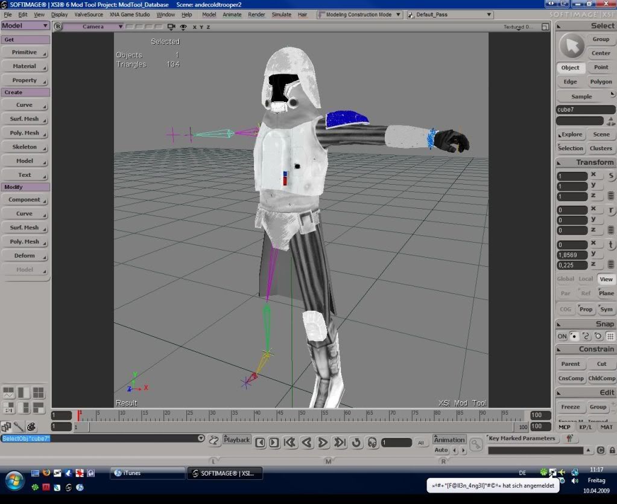Click the Parent constrain button
This screenshot has width=617, height=504.
click(x=570, y=364)
